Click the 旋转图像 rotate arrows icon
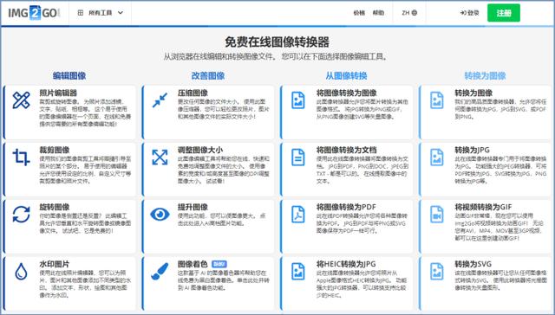The width and height of the screenshot is (555, 315). coord(21,215)
